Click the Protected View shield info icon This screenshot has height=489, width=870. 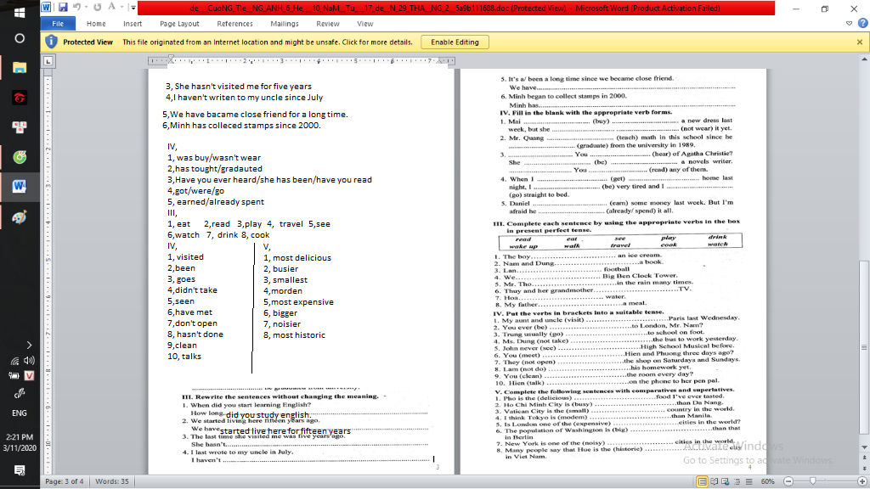click(x=51, y=42)
